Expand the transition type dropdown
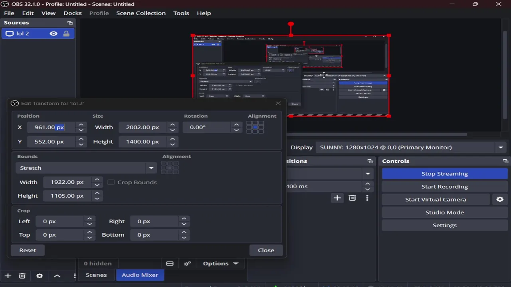511x287 pixels. point(367,174)
